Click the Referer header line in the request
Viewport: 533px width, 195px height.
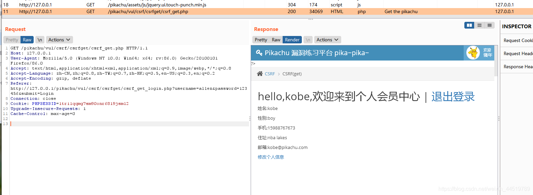(129, 88)
